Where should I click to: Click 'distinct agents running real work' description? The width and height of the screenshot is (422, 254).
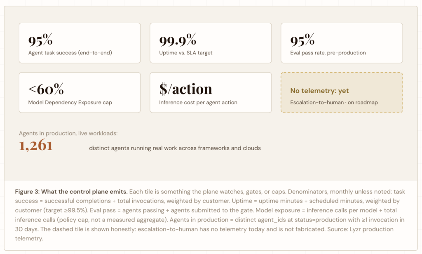pyautogui.click(x=175, y=148)
